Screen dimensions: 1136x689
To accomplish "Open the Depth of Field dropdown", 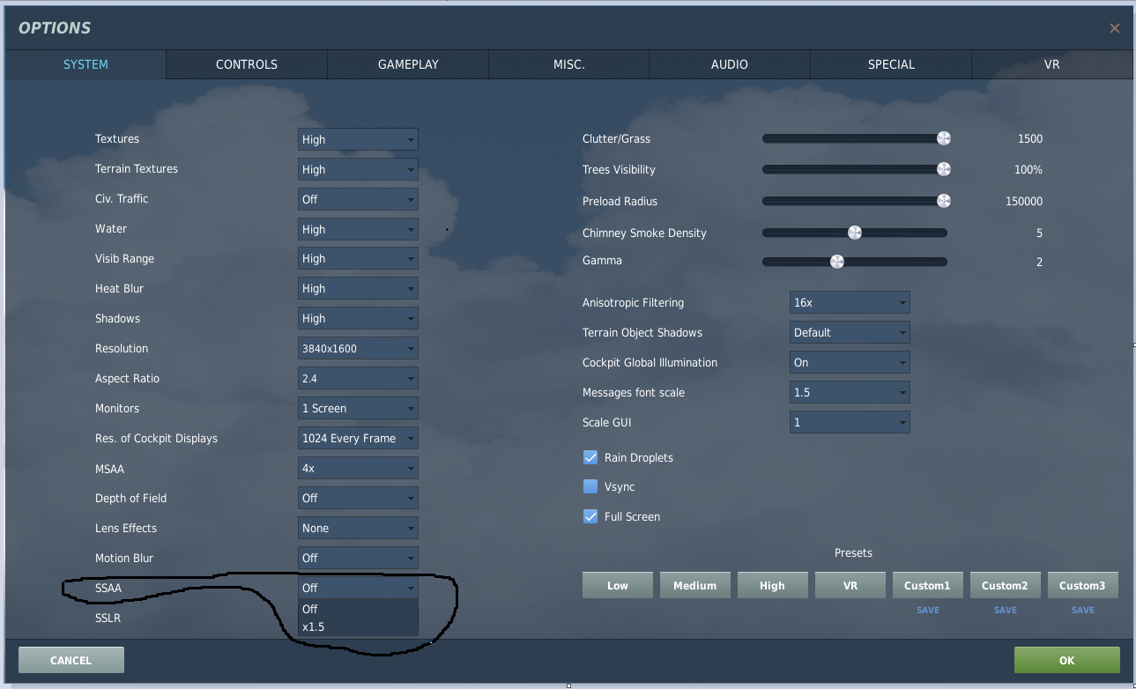I will point(358,499).
